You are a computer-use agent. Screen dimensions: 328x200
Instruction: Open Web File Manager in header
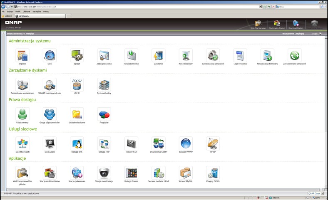click(x=258, y=25)
